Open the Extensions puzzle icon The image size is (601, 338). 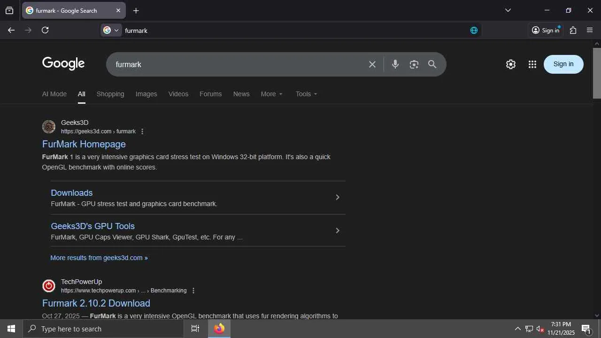point(573,30)
